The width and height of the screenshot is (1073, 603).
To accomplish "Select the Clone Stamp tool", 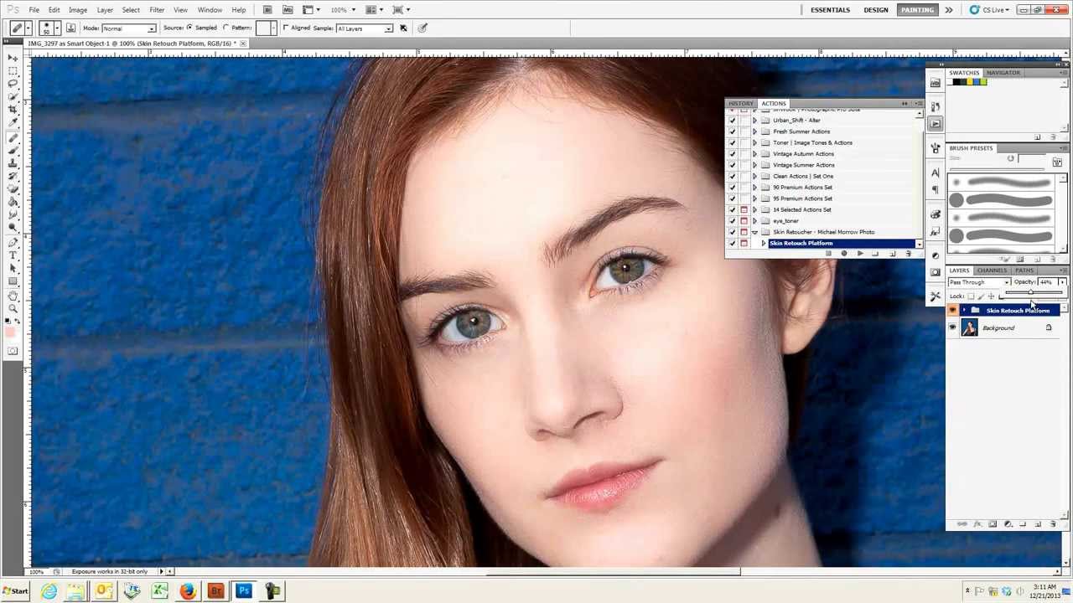I will click(13, 162).
